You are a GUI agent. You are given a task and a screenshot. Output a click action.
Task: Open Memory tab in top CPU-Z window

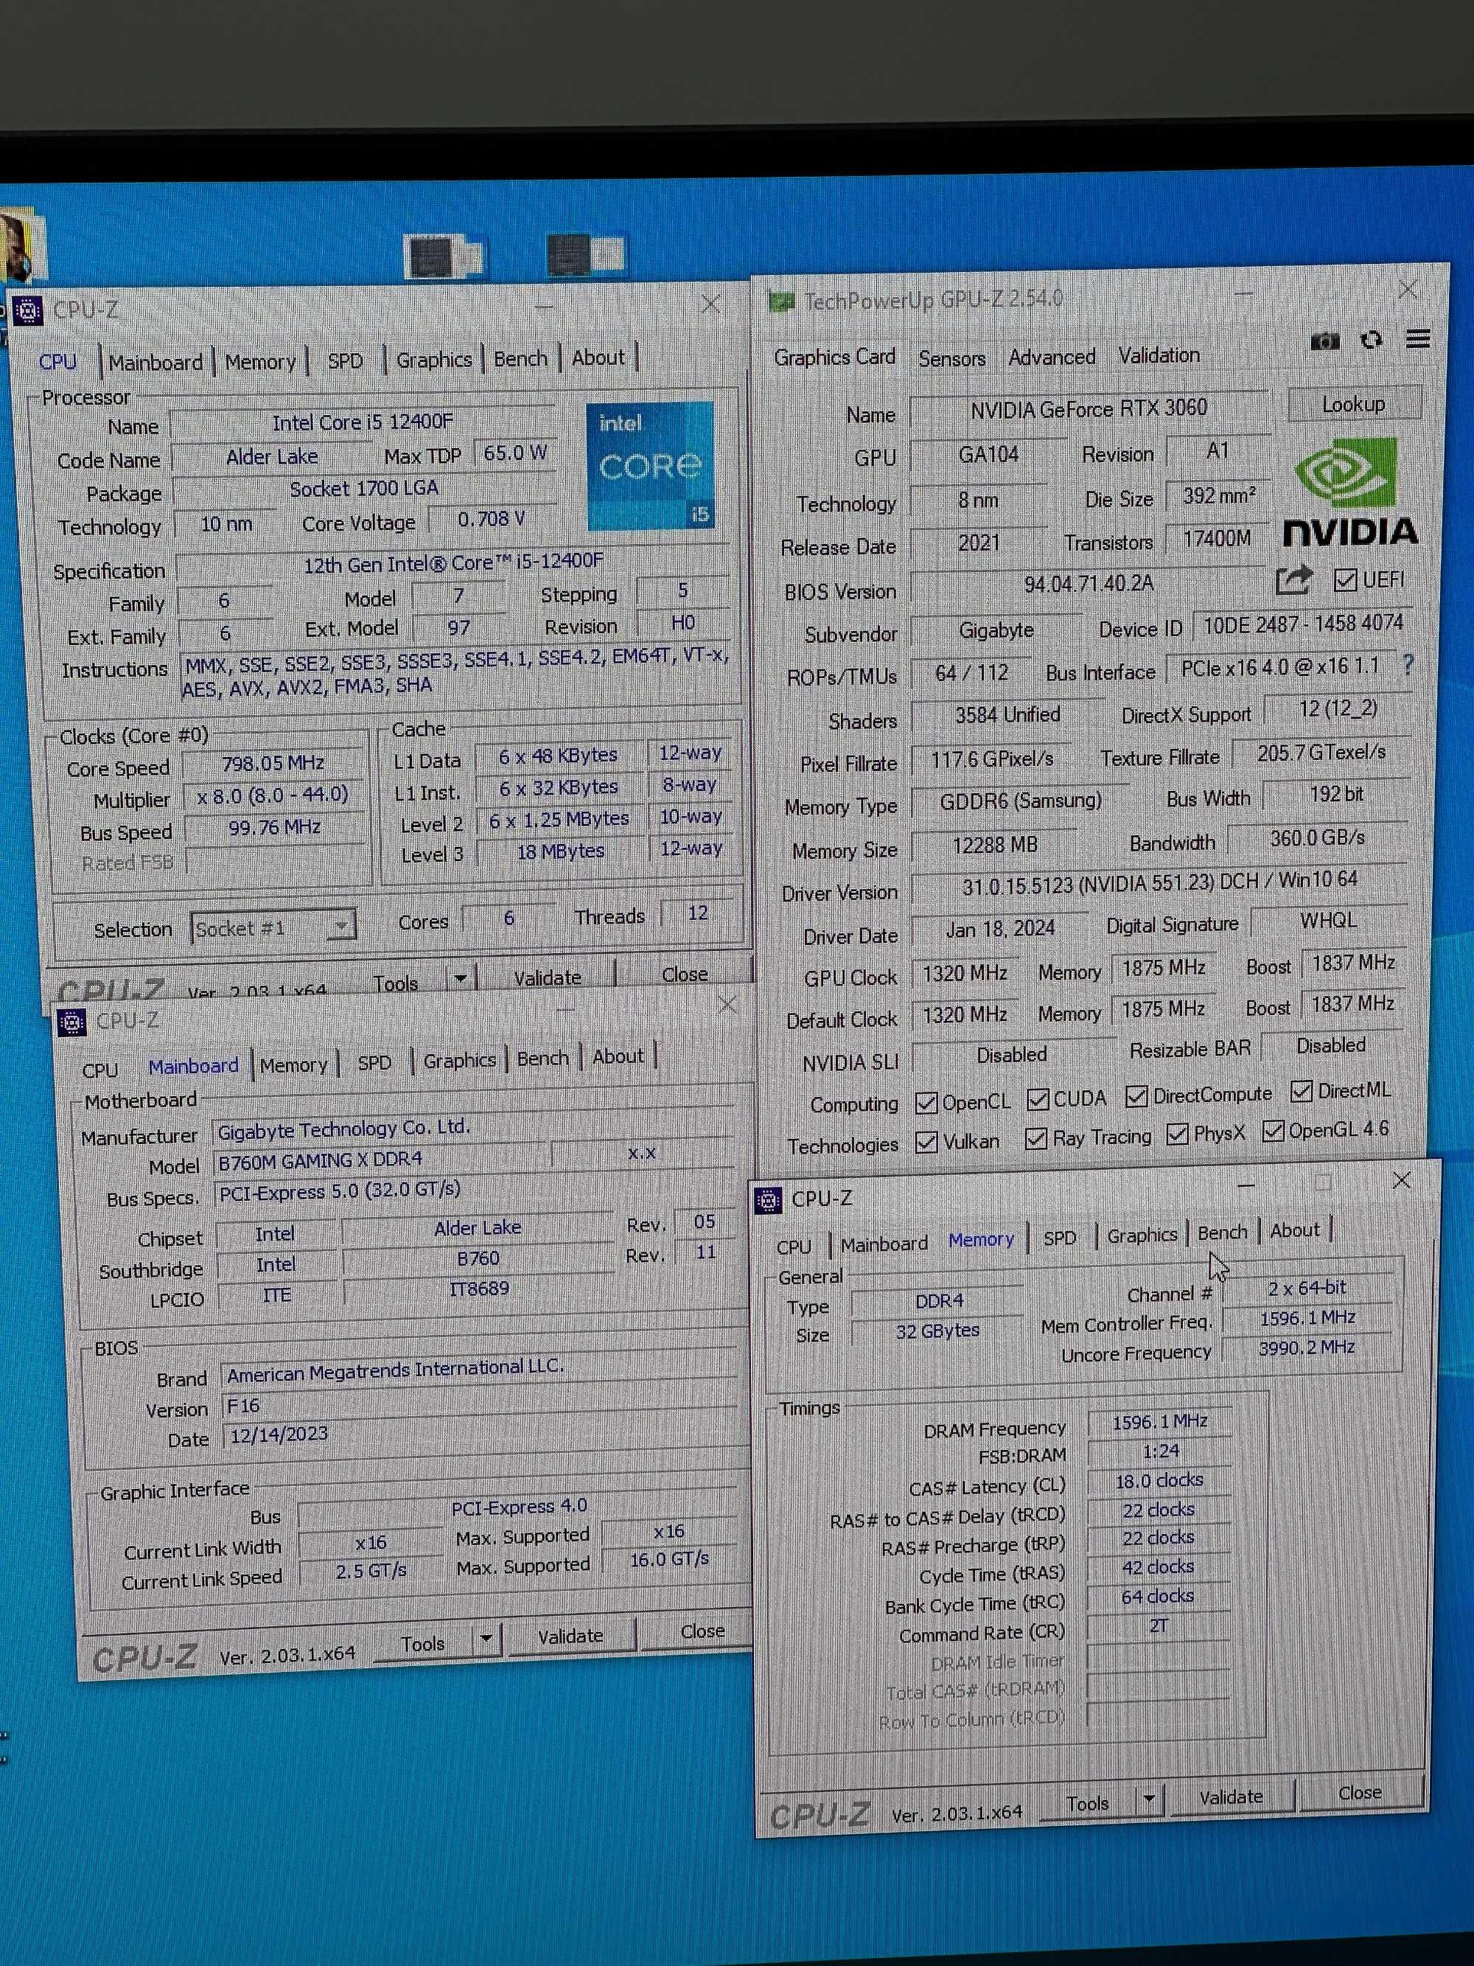coord(259,362)
